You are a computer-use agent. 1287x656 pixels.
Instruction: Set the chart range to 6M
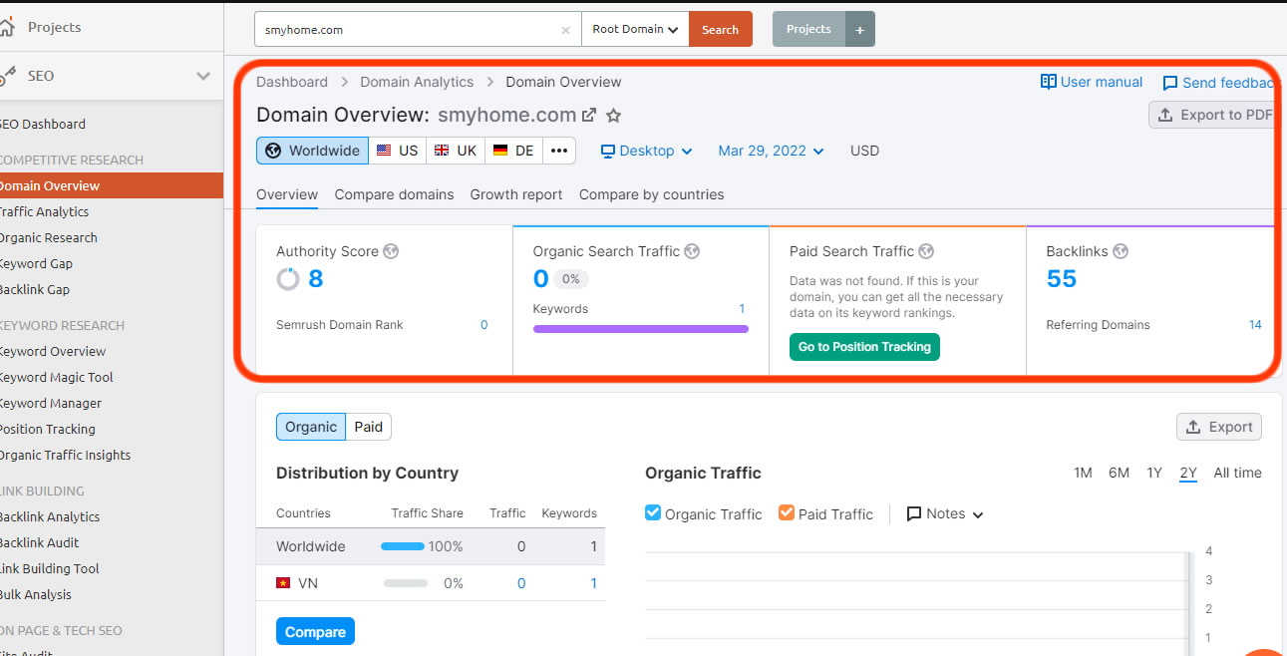pyautogui.click(x=1119, y=473)
